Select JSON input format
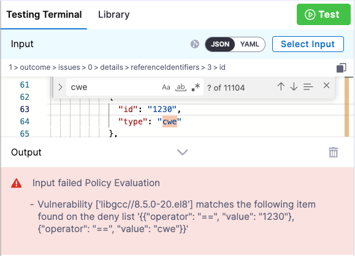The image size is (355, 256). point(220,44)
